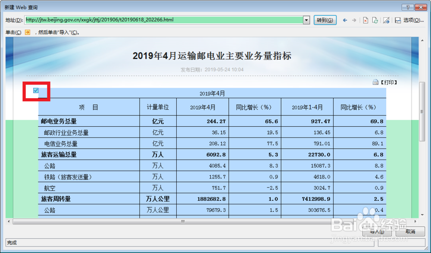This screenshot has height=253, width=431.
Task: Click the value 1255.7
Action: 217,177
